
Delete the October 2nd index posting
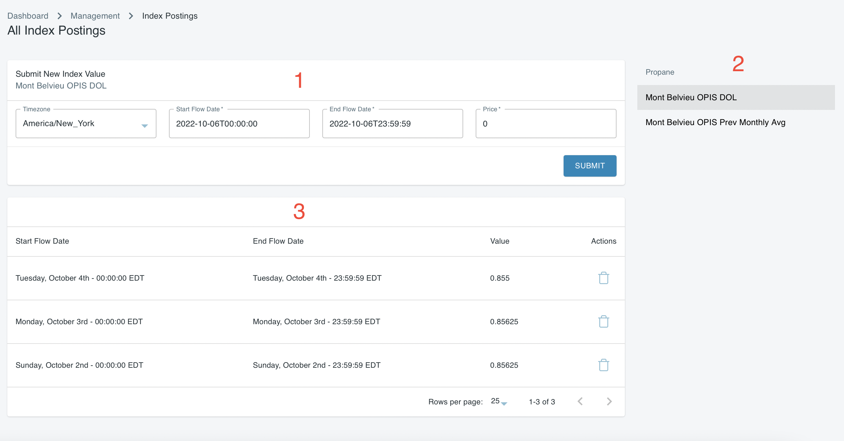click(x=603, y=365)
